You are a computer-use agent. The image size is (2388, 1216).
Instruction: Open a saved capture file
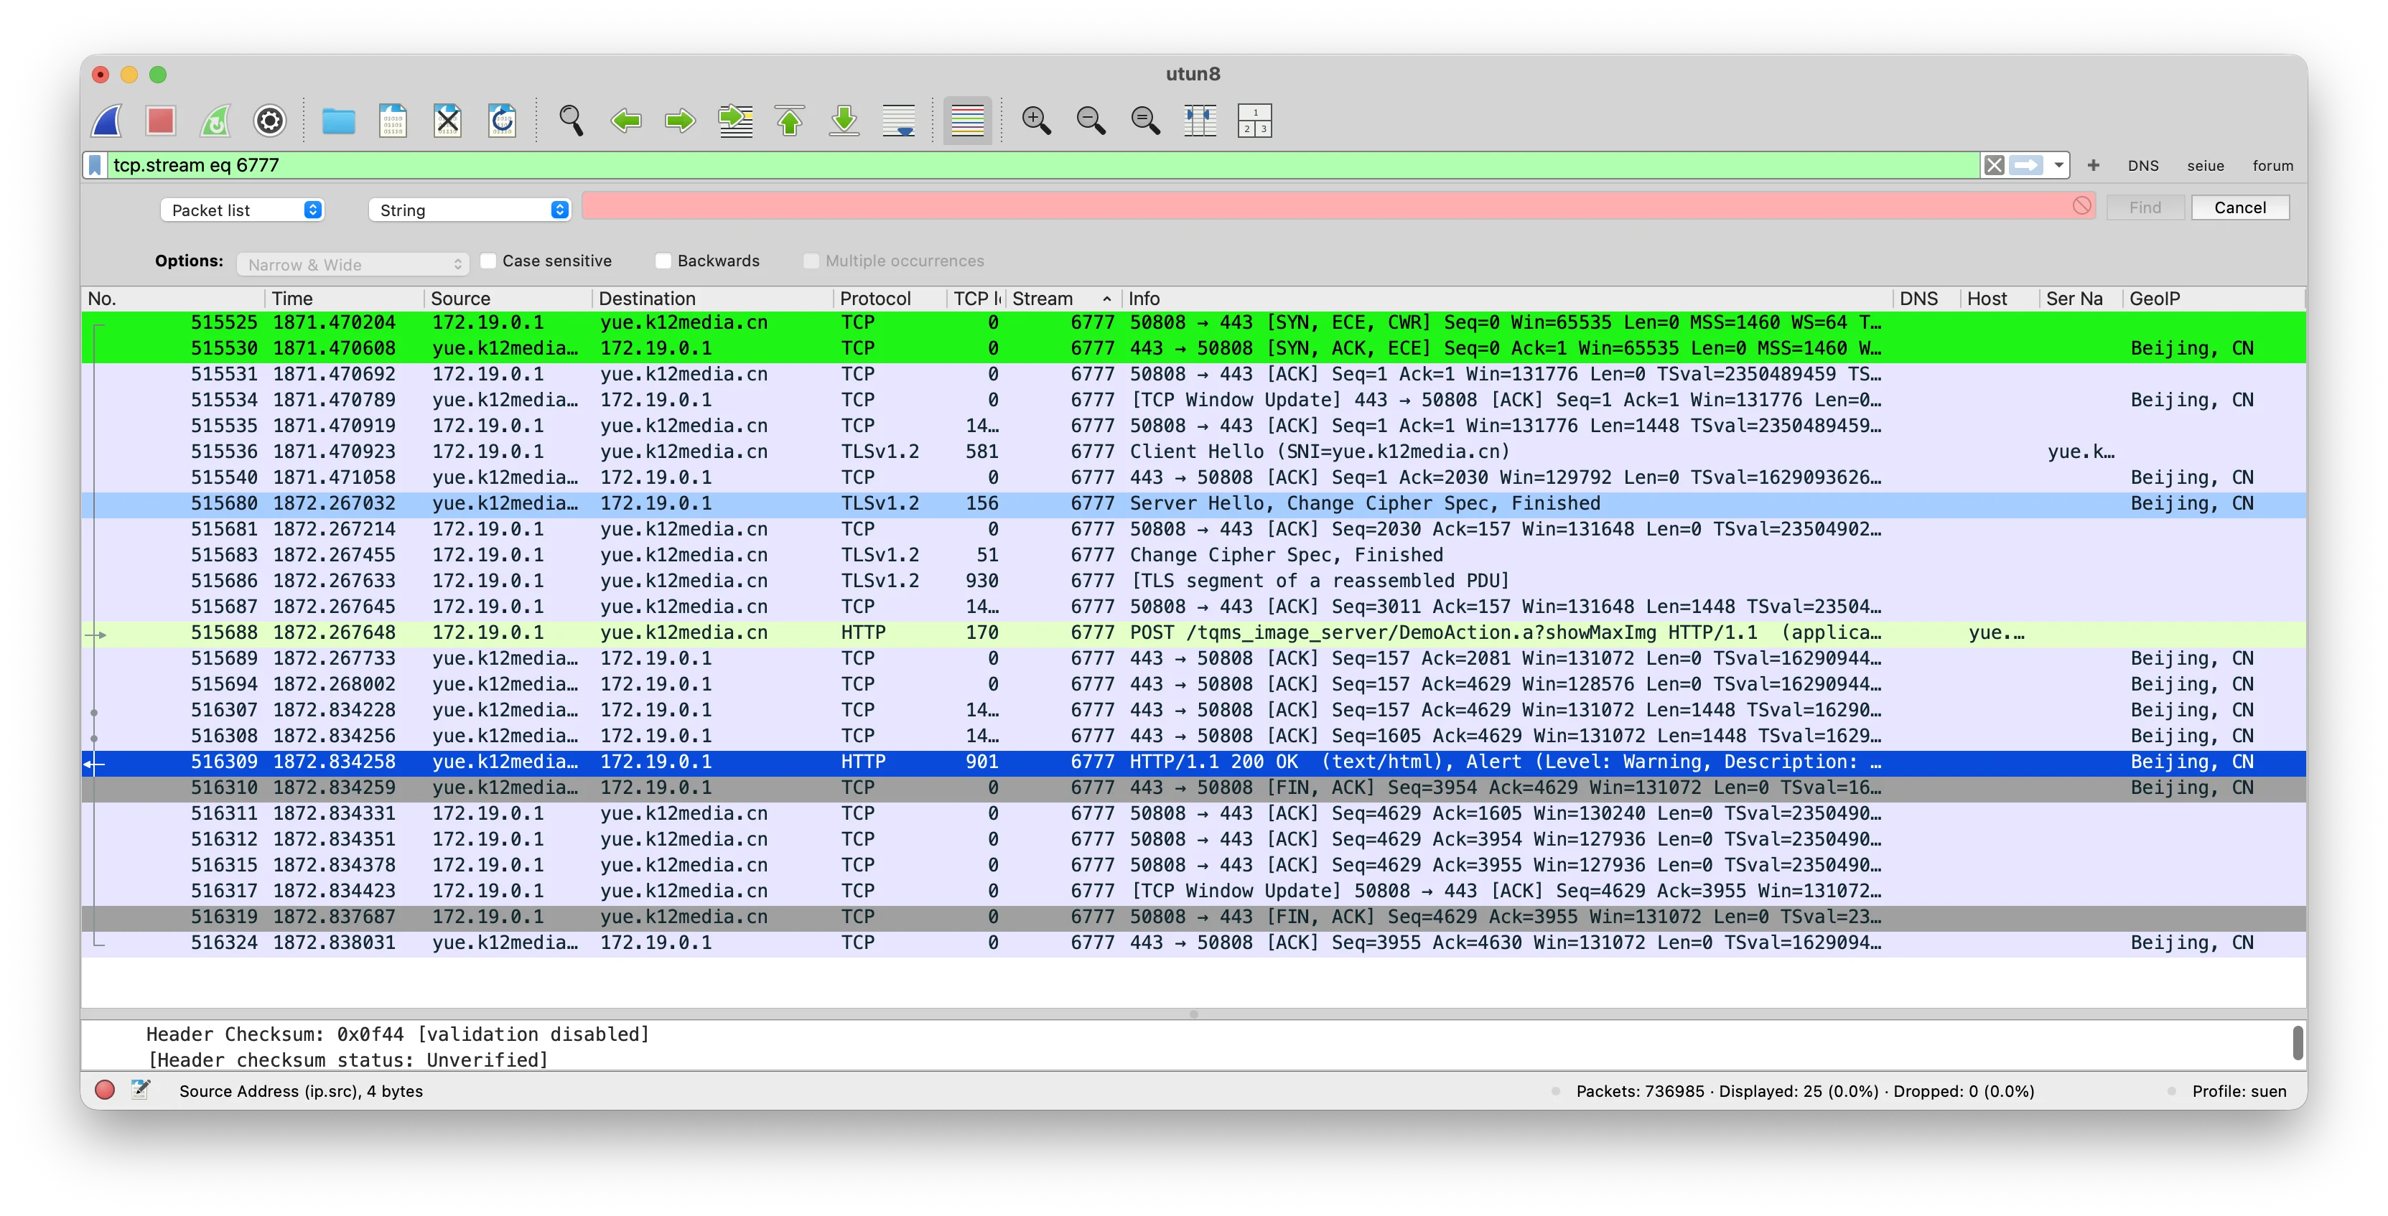pos(337,121)
